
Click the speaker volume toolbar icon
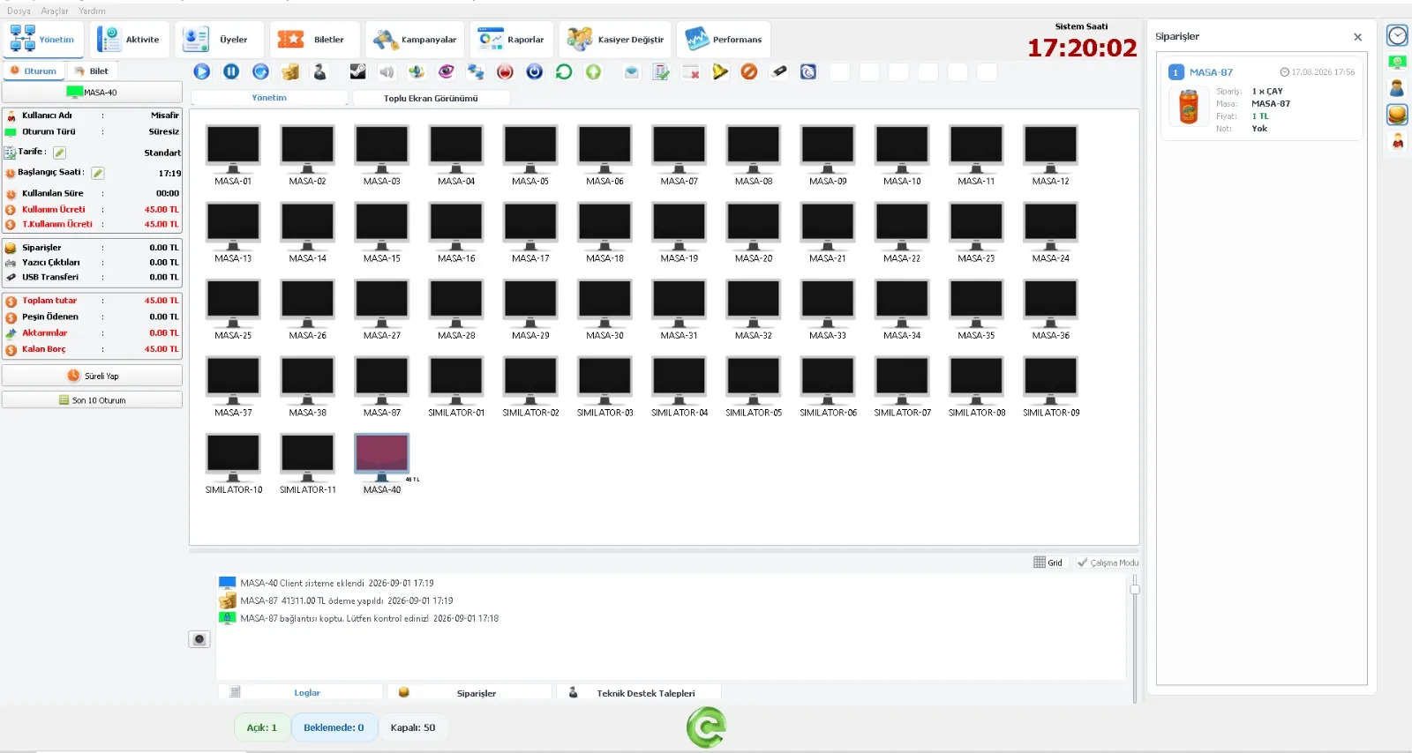click(387, 71)
